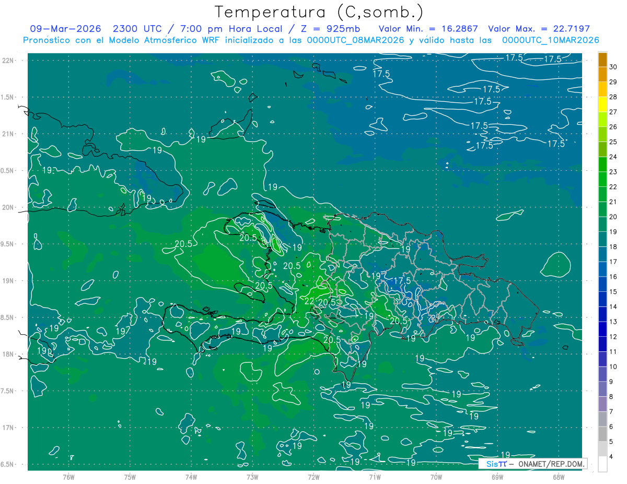Click the "69W" longitude axis label

point(497,477)
